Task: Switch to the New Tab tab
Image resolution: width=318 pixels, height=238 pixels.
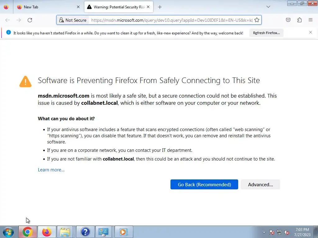Action: pyautogui.click(x=48, y=7)
